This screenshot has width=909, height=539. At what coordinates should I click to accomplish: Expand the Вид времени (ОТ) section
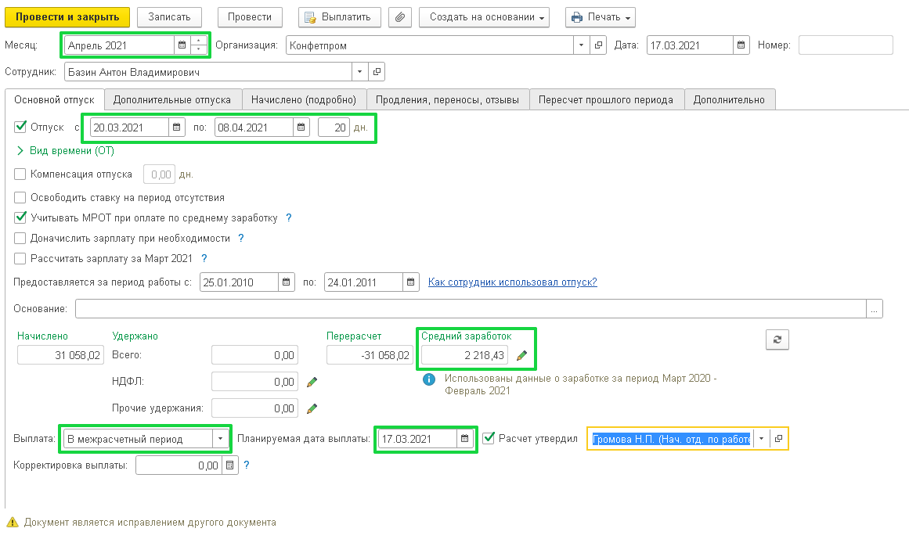coord(20,151)
